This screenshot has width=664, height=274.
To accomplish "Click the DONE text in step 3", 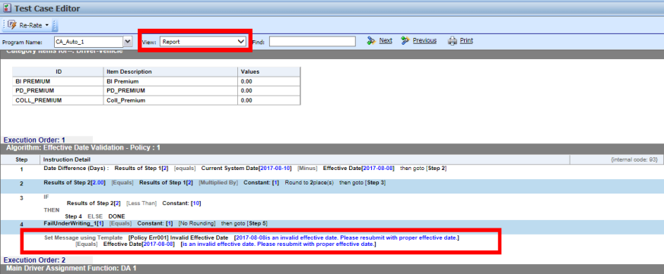I will pyautogui.click(x=117, y=216).
